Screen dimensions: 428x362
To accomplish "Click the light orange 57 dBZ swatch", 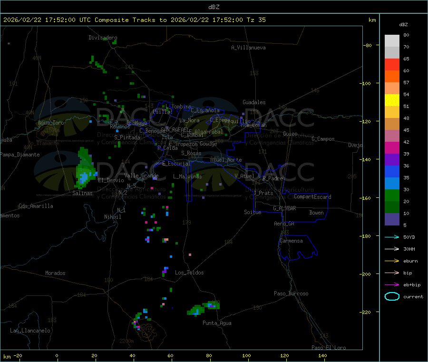I will point(392,88).
